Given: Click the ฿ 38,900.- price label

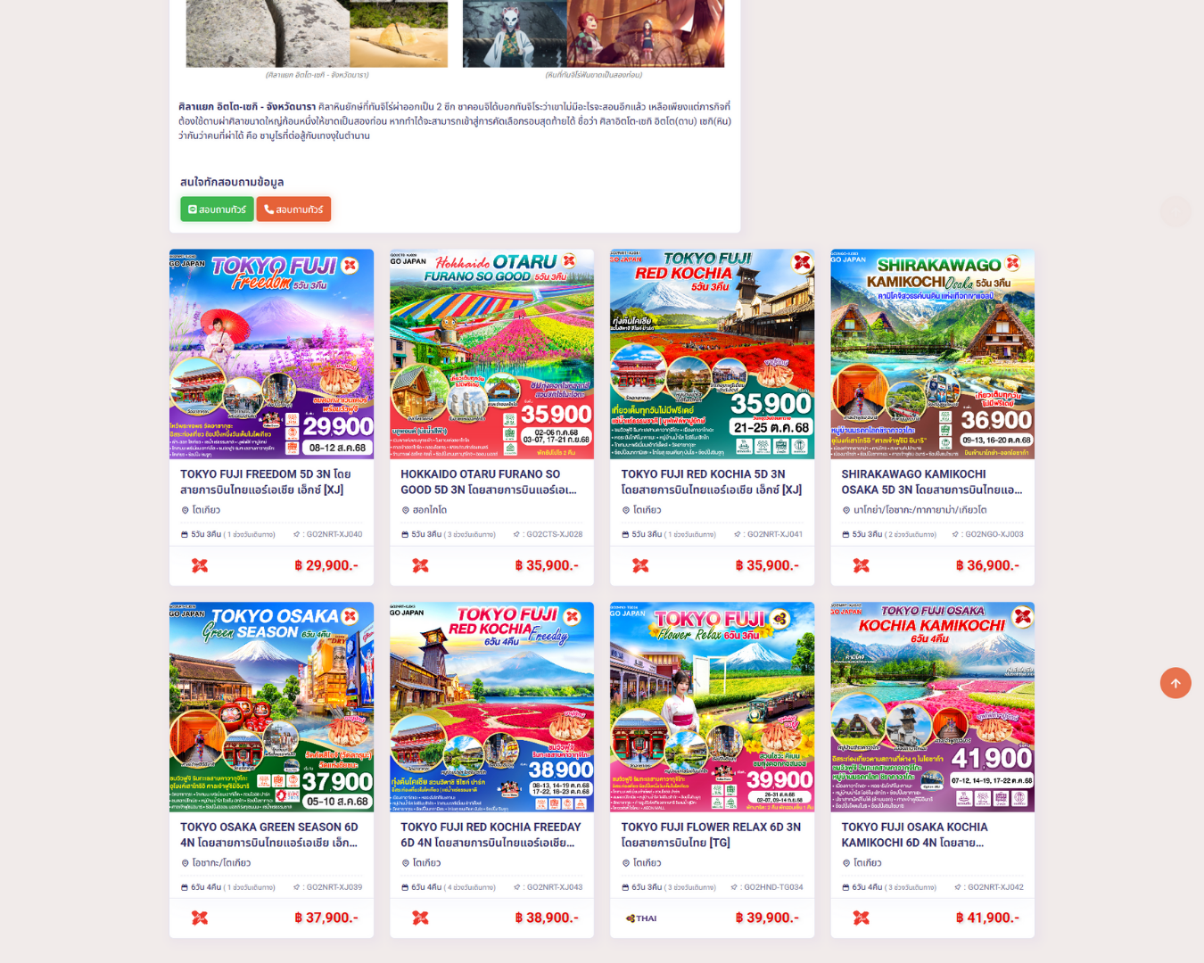Looking at the screenshot, I should click(547, 918).
